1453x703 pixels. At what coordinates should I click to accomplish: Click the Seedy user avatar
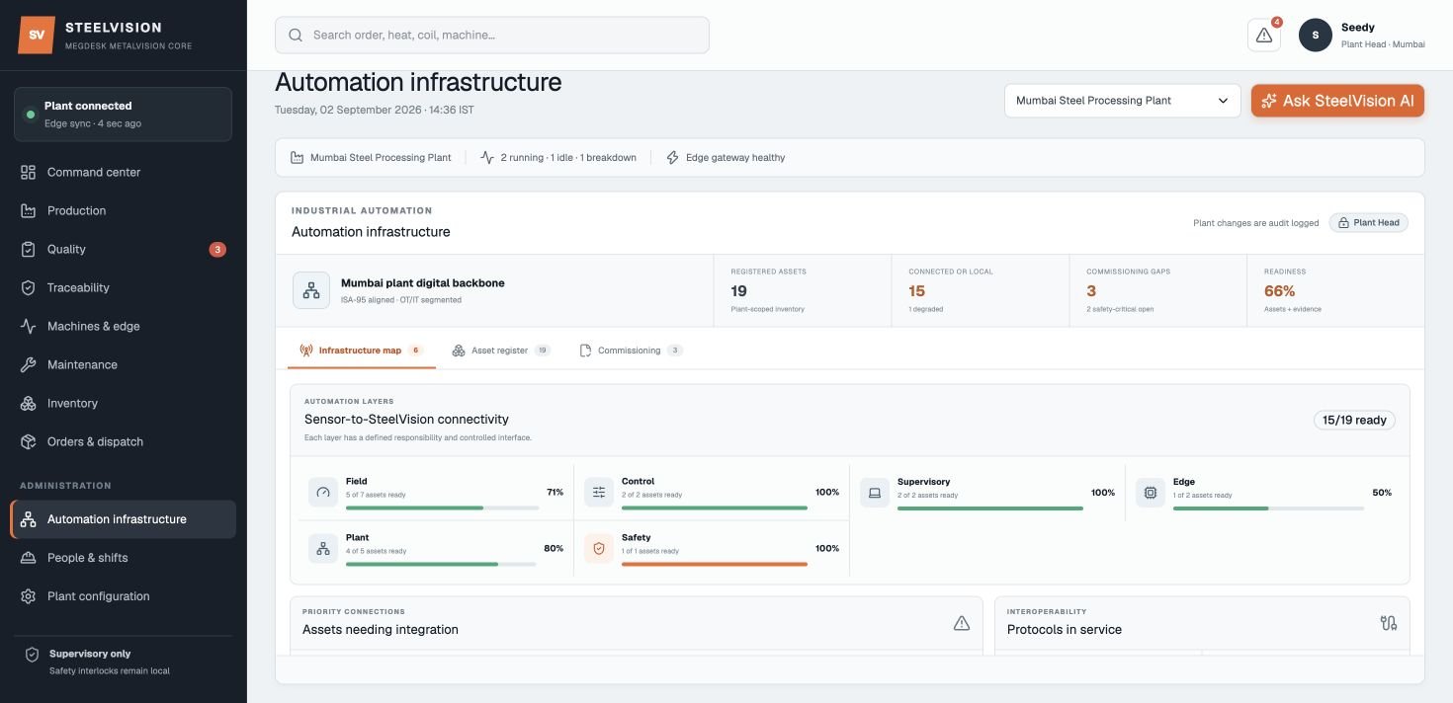point(1316,35)
